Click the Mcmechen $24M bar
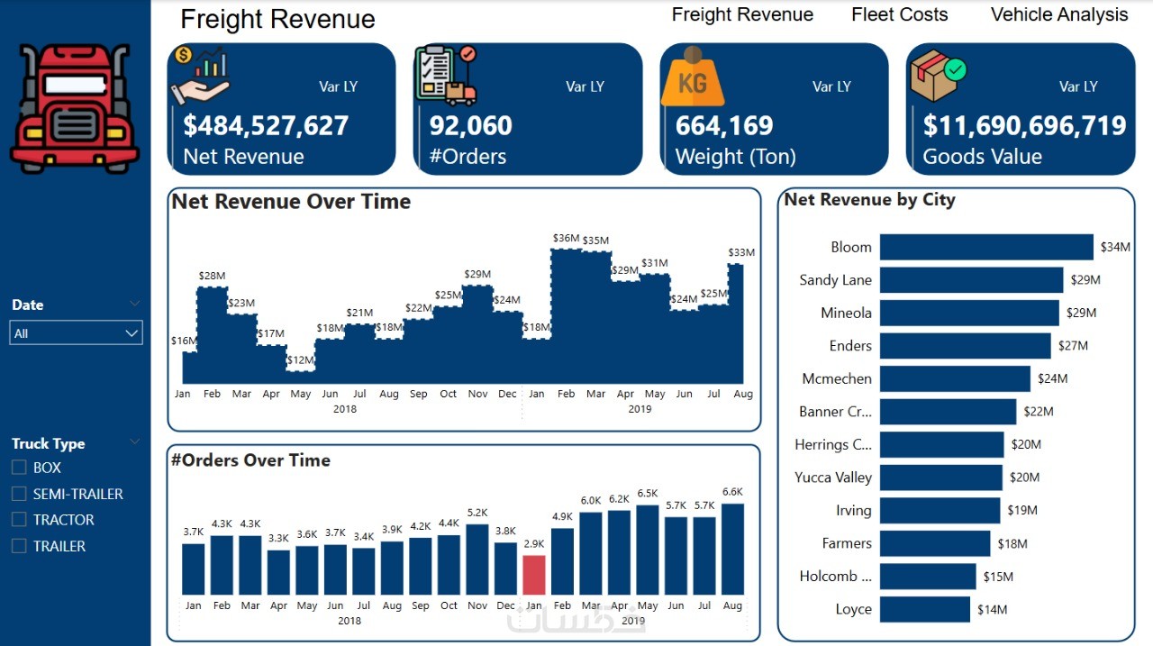The height and width of the screenshot is (646, 1153). (x=955, y=378)
